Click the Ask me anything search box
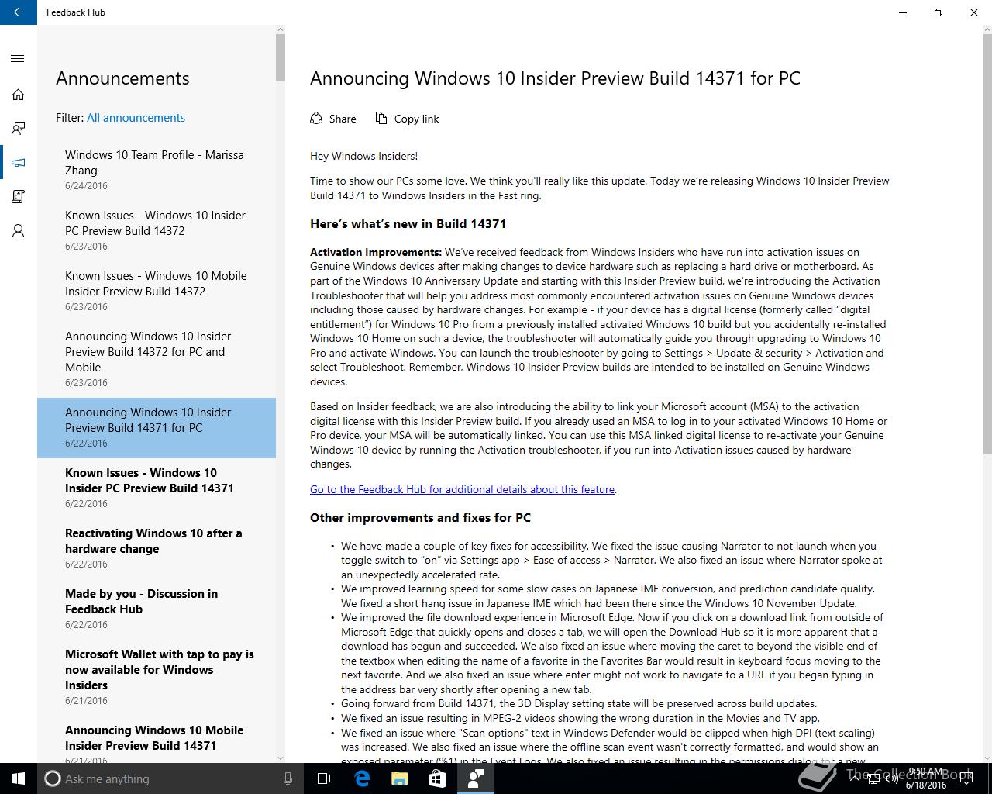Image resolution: width=992 pixels, height=794 pixels. 169,778
